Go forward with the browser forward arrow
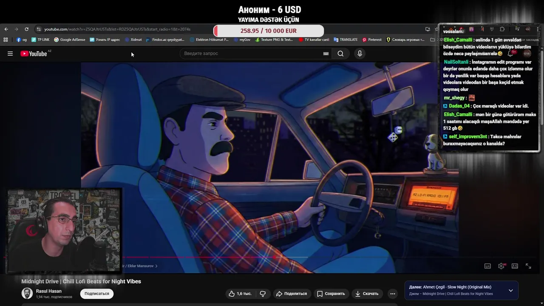 click(17, 29)
